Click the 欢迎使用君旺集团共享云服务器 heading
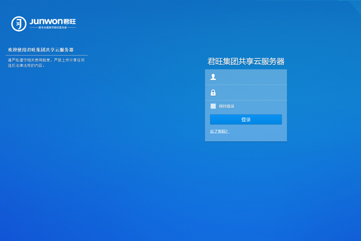The height and width of the screenshot is (241, 361). 41,50
